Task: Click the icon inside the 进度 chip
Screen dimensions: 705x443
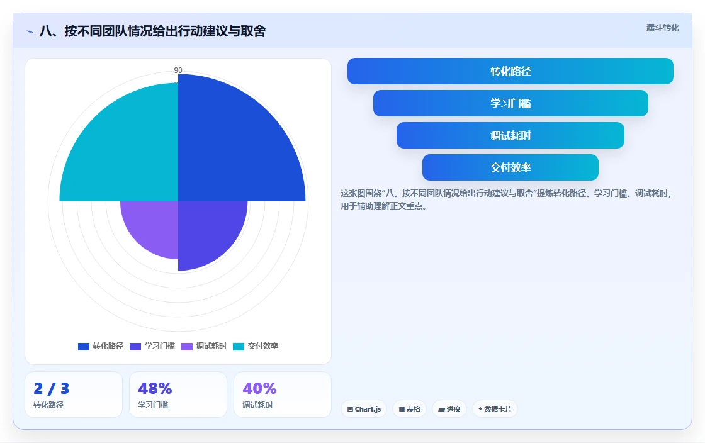Action: [441, 409]
